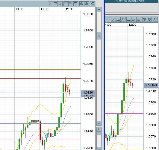Screen dimensions: 159x150
Task: Select the trend line drawing tool in the left chart
Action: pos(50,4)
